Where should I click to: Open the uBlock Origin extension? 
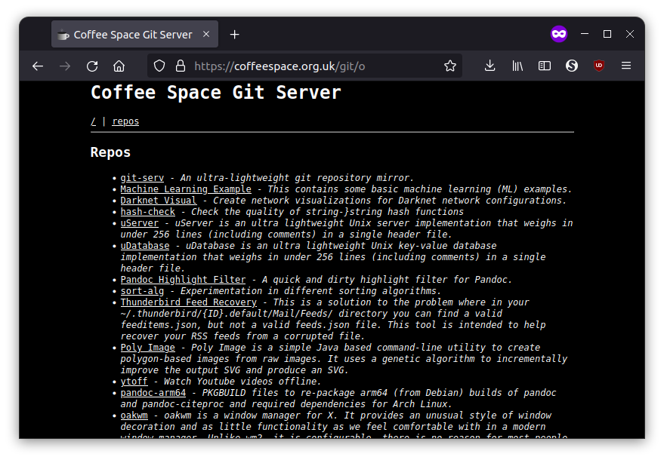point(599,66)
